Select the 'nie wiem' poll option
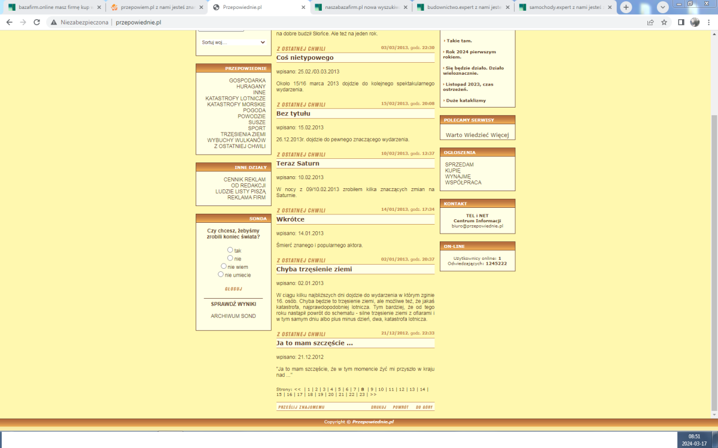 click(224, 266)
